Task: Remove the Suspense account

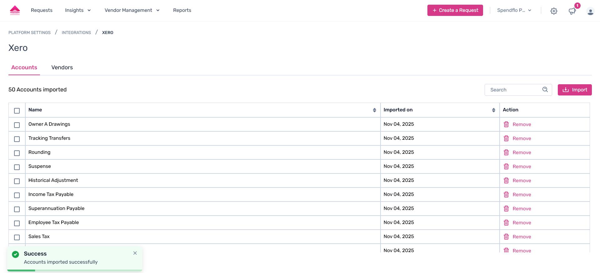Action: 522,167
